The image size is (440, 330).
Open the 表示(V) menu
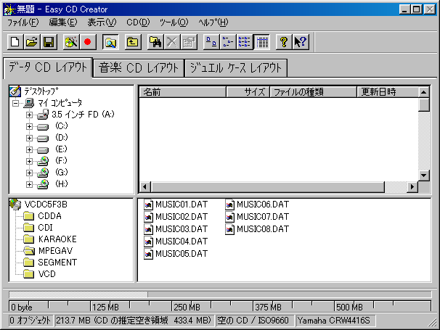point(102,22)
